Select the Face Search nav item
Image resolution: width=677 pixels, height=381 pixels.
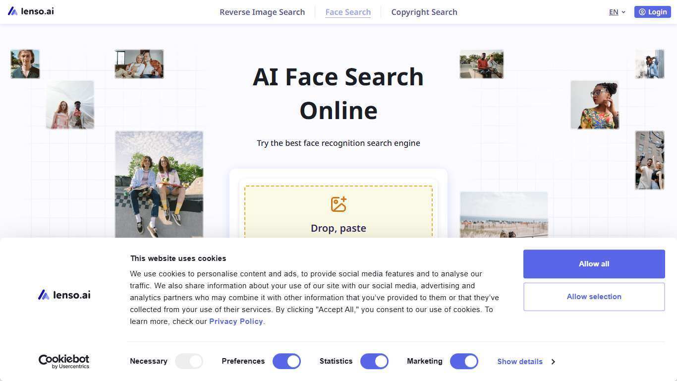coord(348,12)
